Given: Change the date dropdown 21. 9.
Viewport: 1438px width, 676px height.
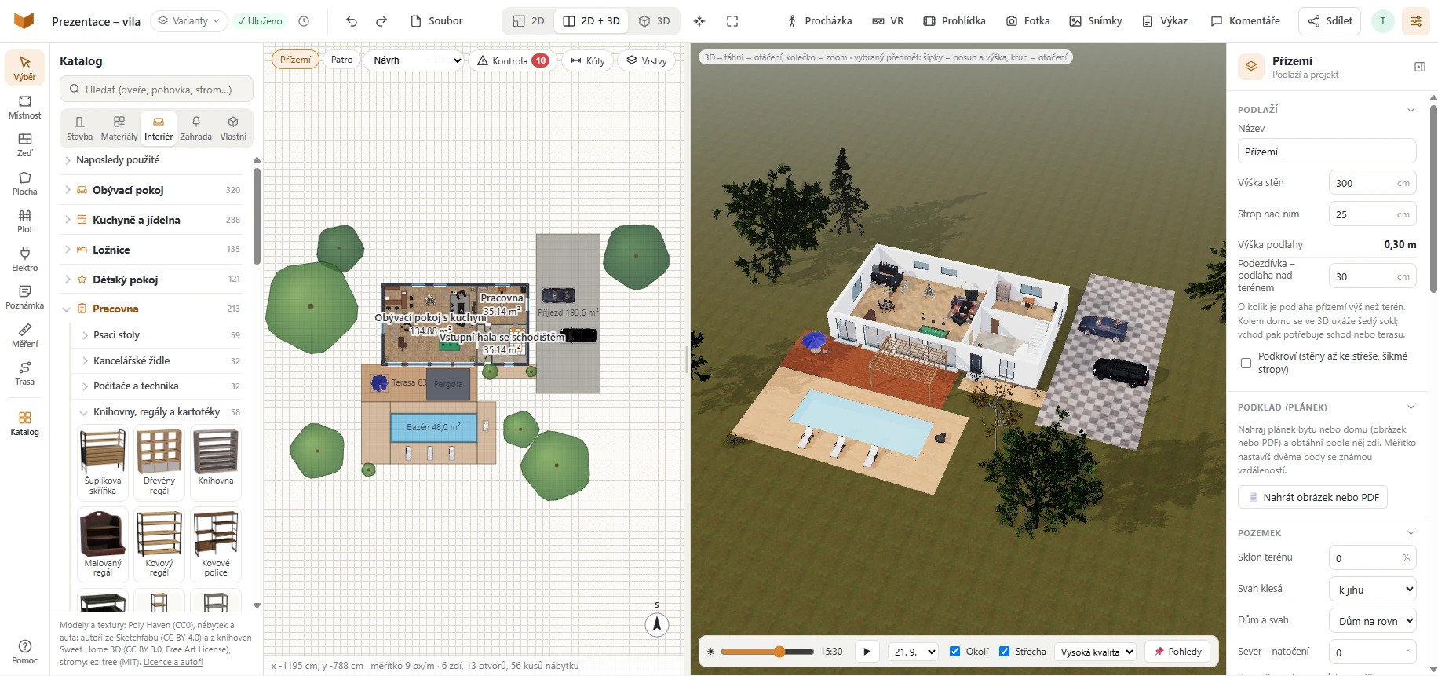Looking at the screenshot, I should 914,652.
